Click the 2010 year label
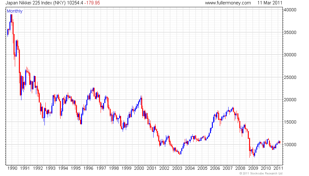Image resolution: width=309 pixels, height=176 pixels. pos(266,168)
